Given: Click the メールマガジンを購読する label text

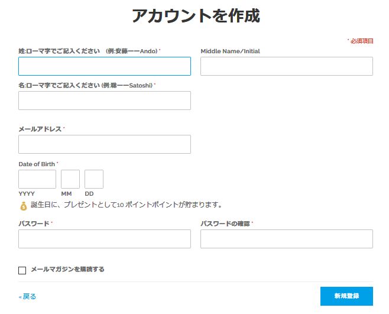Looking at the screenshot, I should coord(67,270).
